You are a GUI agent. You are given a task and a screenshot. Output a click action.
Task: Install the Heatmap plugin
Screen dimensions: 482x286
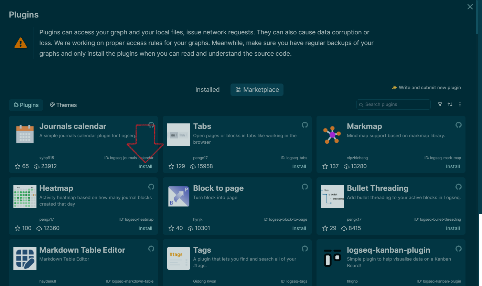coord(146,228)
